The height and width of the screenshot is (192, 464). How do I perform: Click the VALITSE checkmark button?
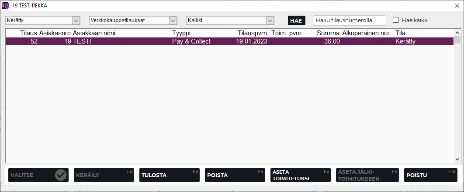(38, 175)
